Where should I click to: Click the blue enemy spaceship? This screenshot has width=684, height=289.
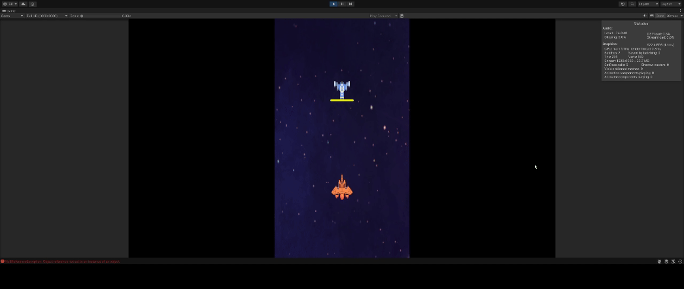click(x=341, y=89)
